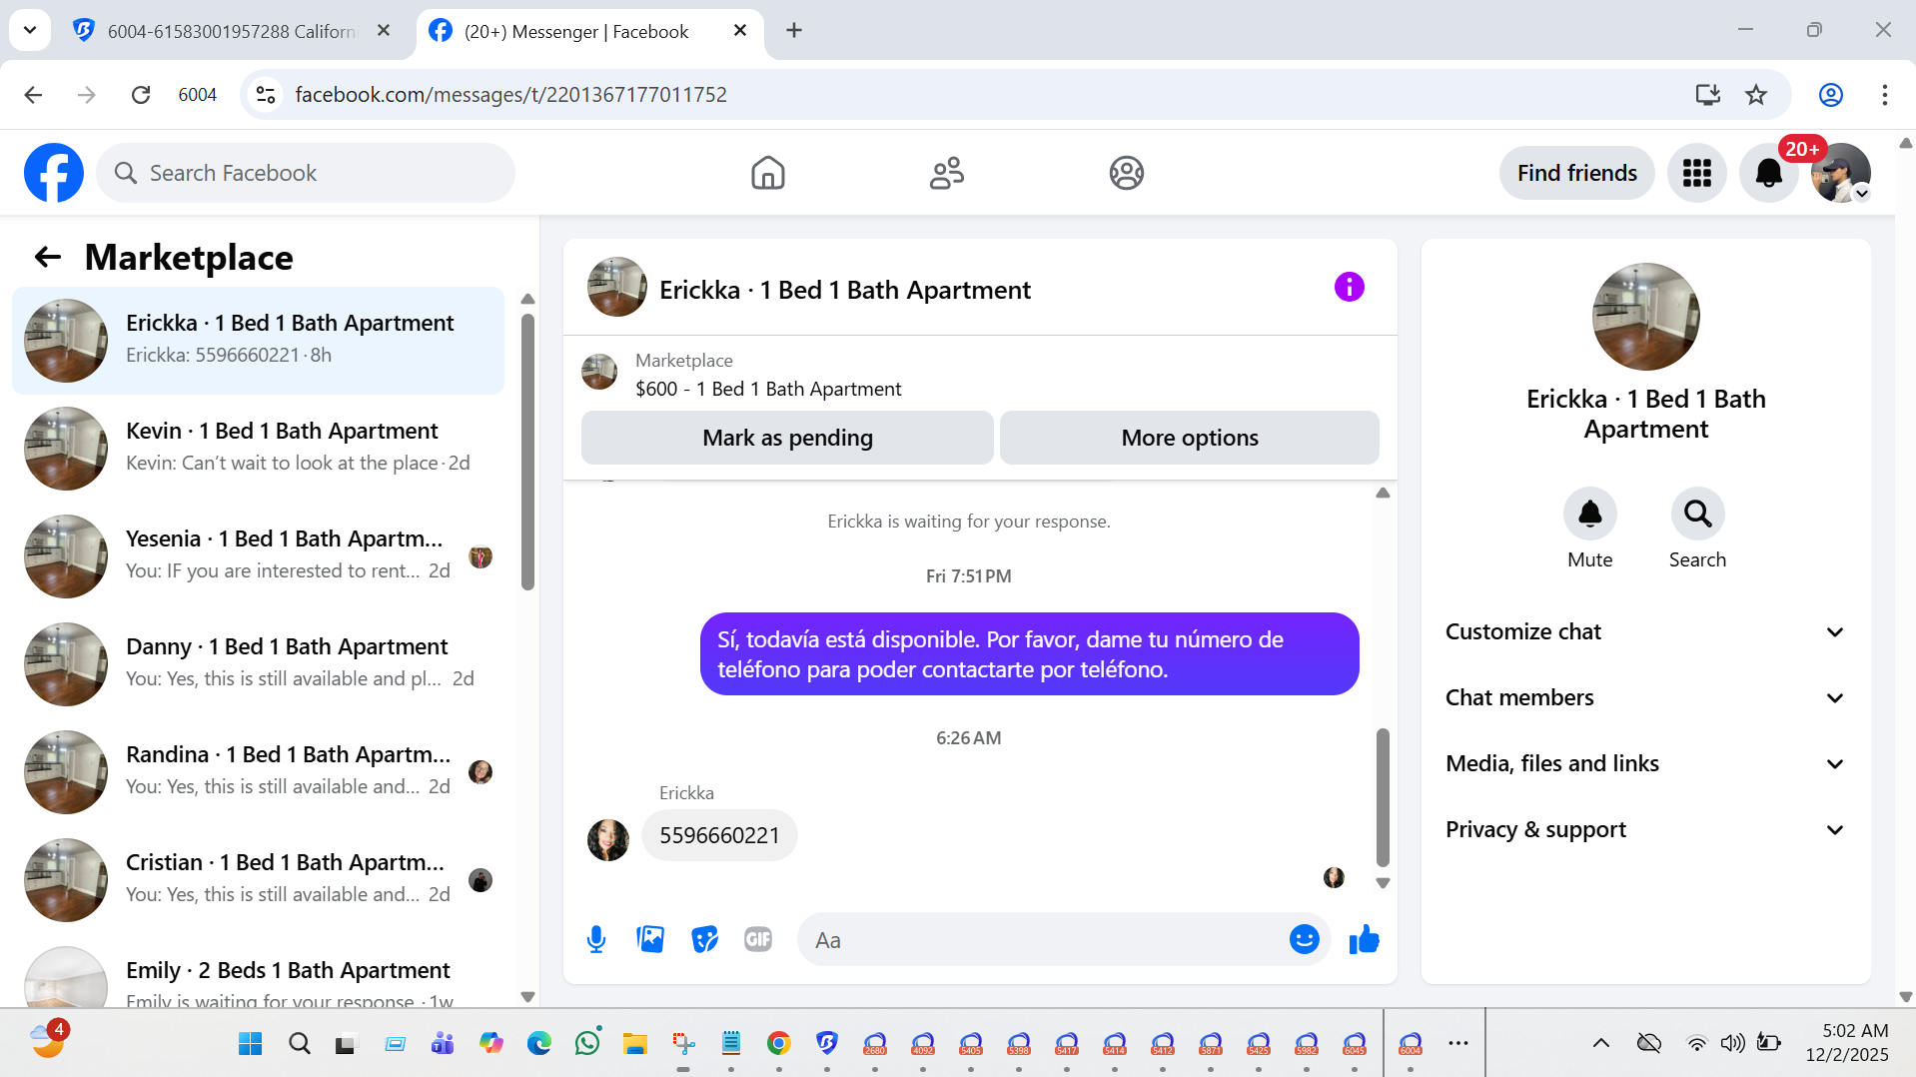This screenshot has height=1077, width=1916.
Task: Open conversation information purple icon
Action: tap(1349, 287)
